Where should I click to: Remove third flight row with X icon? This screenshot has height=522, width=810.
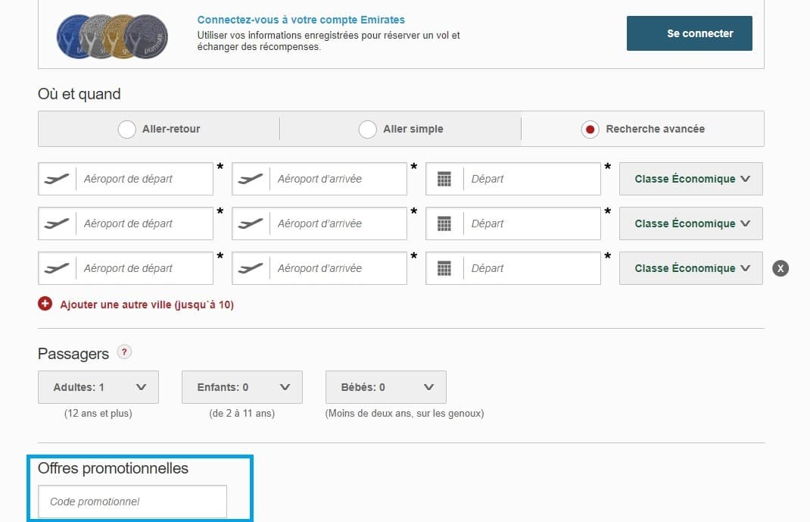(780, 268)
